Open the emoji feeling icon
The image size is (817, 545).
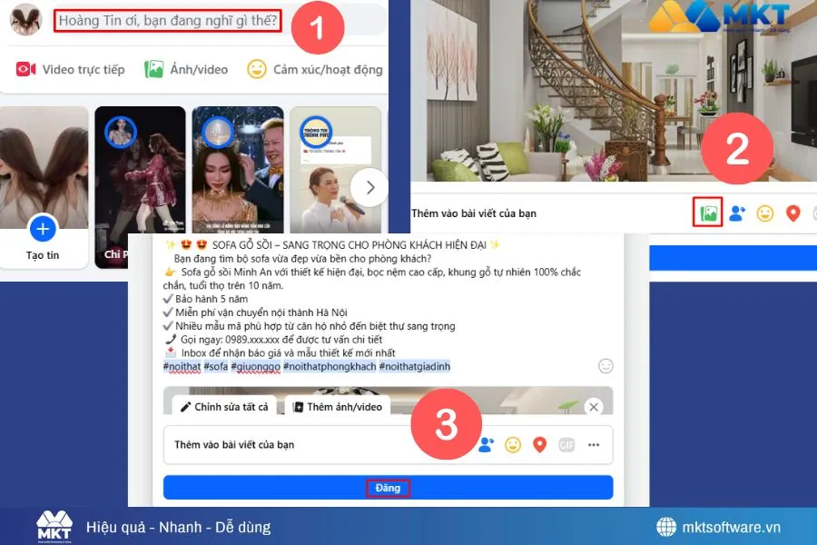pos(765,213)
